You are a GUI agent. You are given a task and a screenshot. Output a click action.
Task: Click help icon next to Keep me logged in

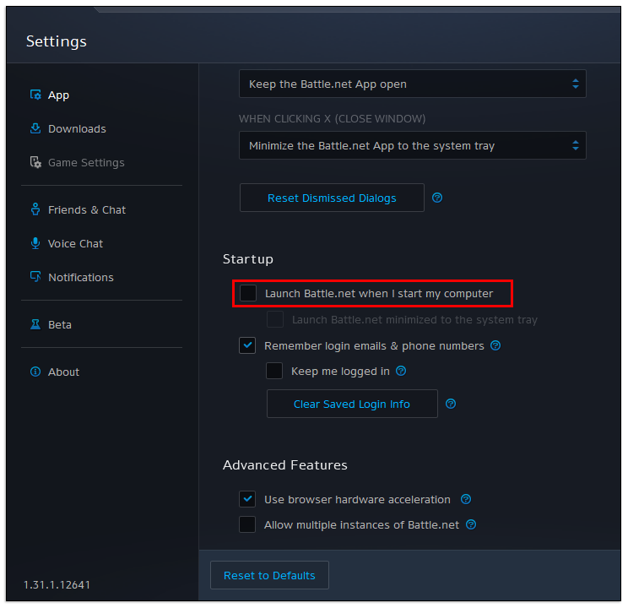point(401,371)
